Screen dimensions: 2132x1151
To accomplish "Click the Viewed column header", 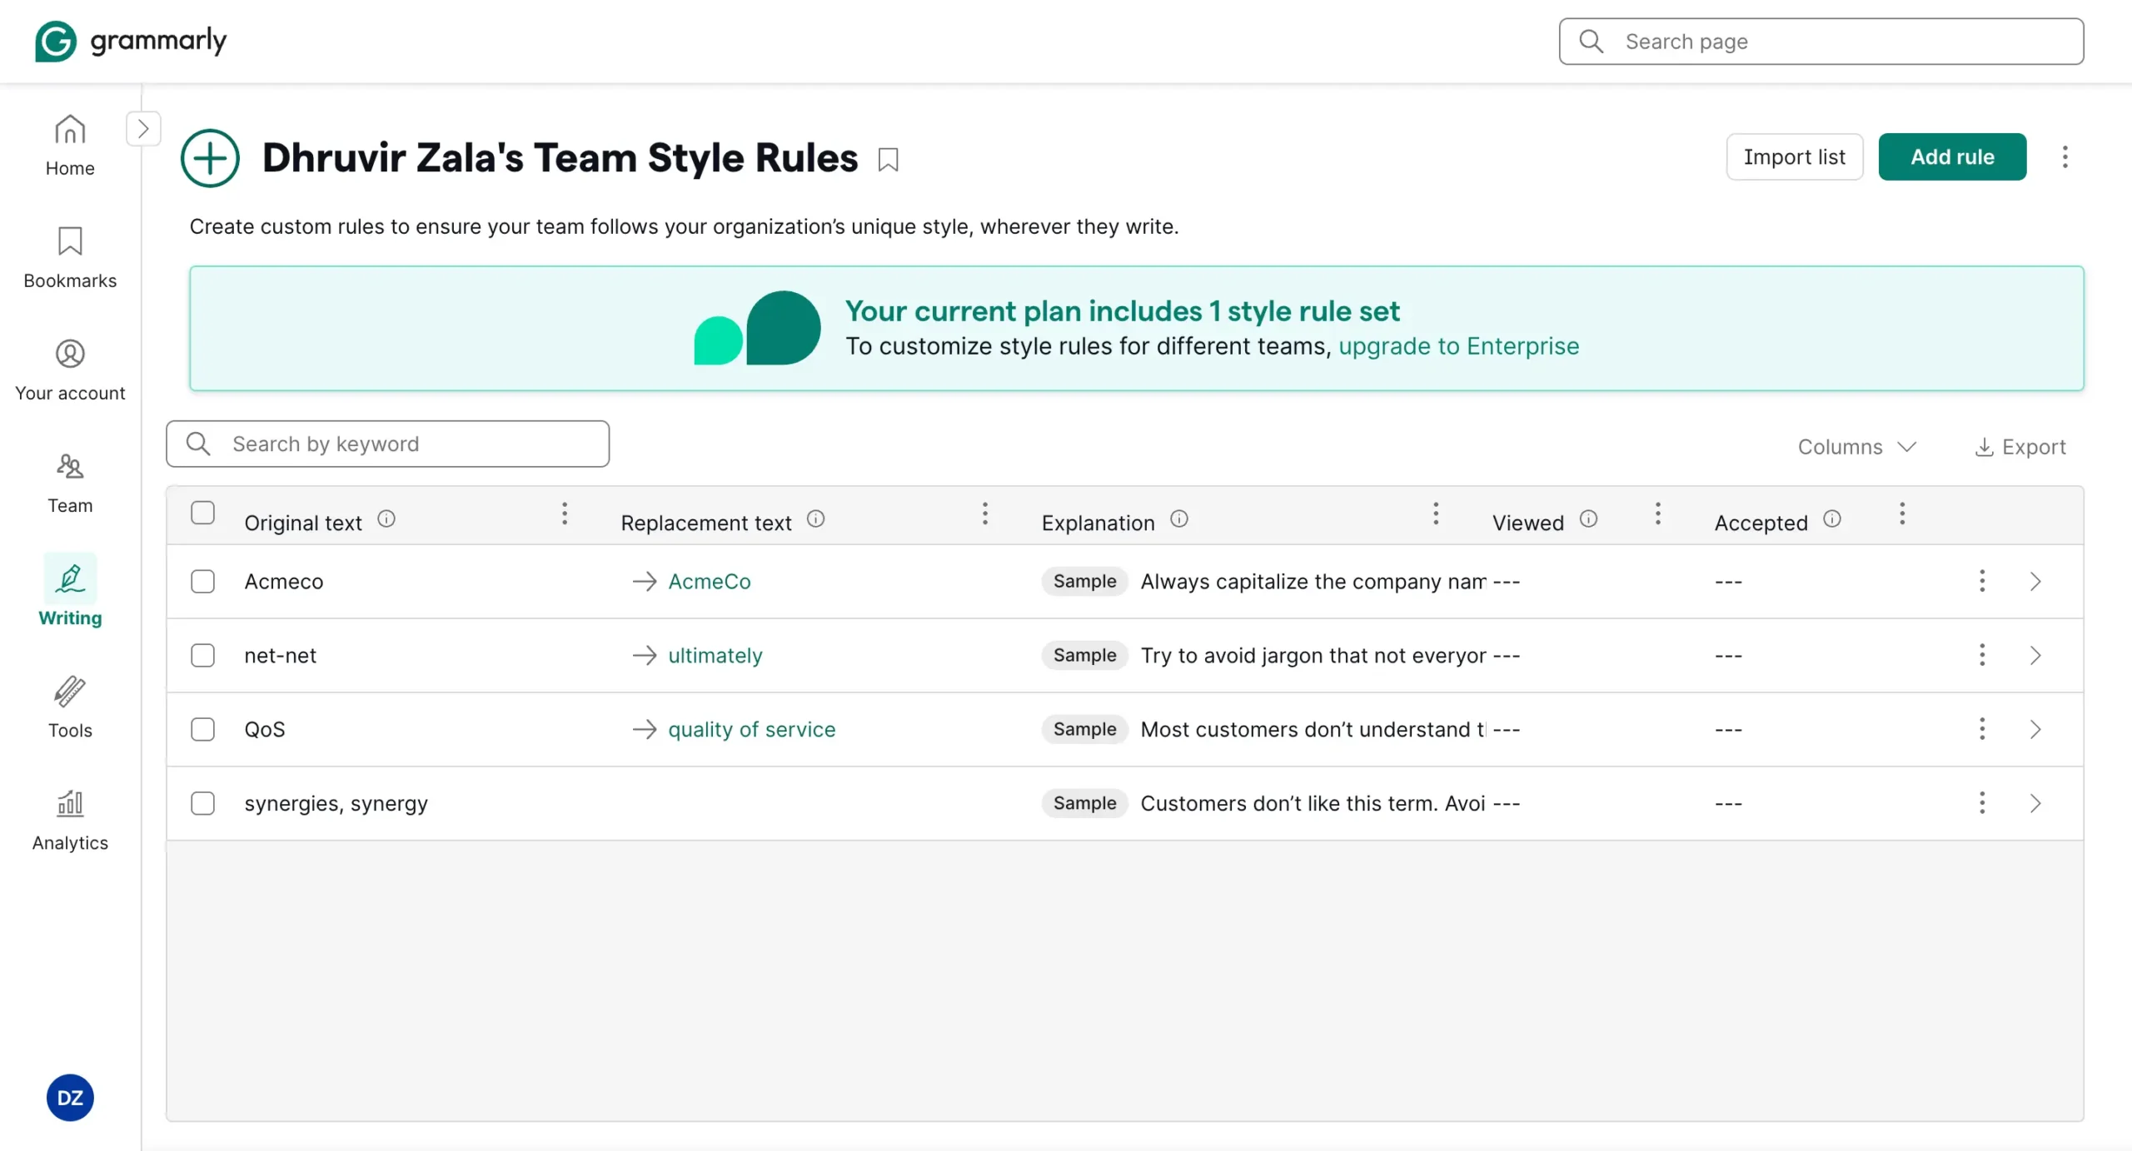I will (1528, 523).
